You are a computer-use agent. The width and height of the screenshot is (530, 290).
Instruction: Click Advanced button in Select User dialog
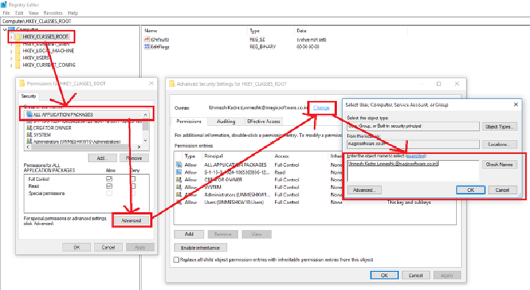[x=364, y=190]
